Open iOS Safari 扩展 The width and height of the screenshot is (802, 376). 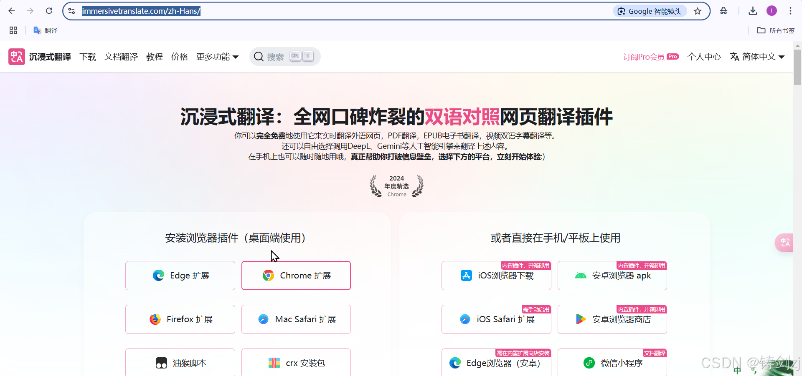tap(496, 319)
